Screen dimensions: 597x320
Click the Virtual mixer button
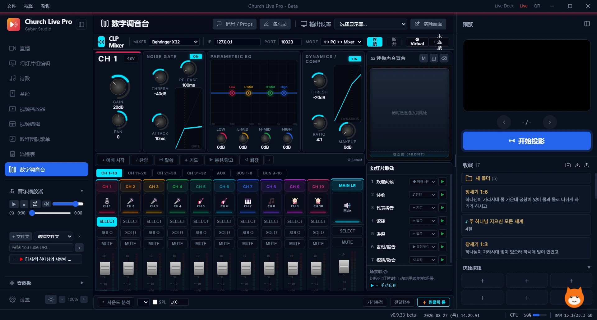click(417, 42)
